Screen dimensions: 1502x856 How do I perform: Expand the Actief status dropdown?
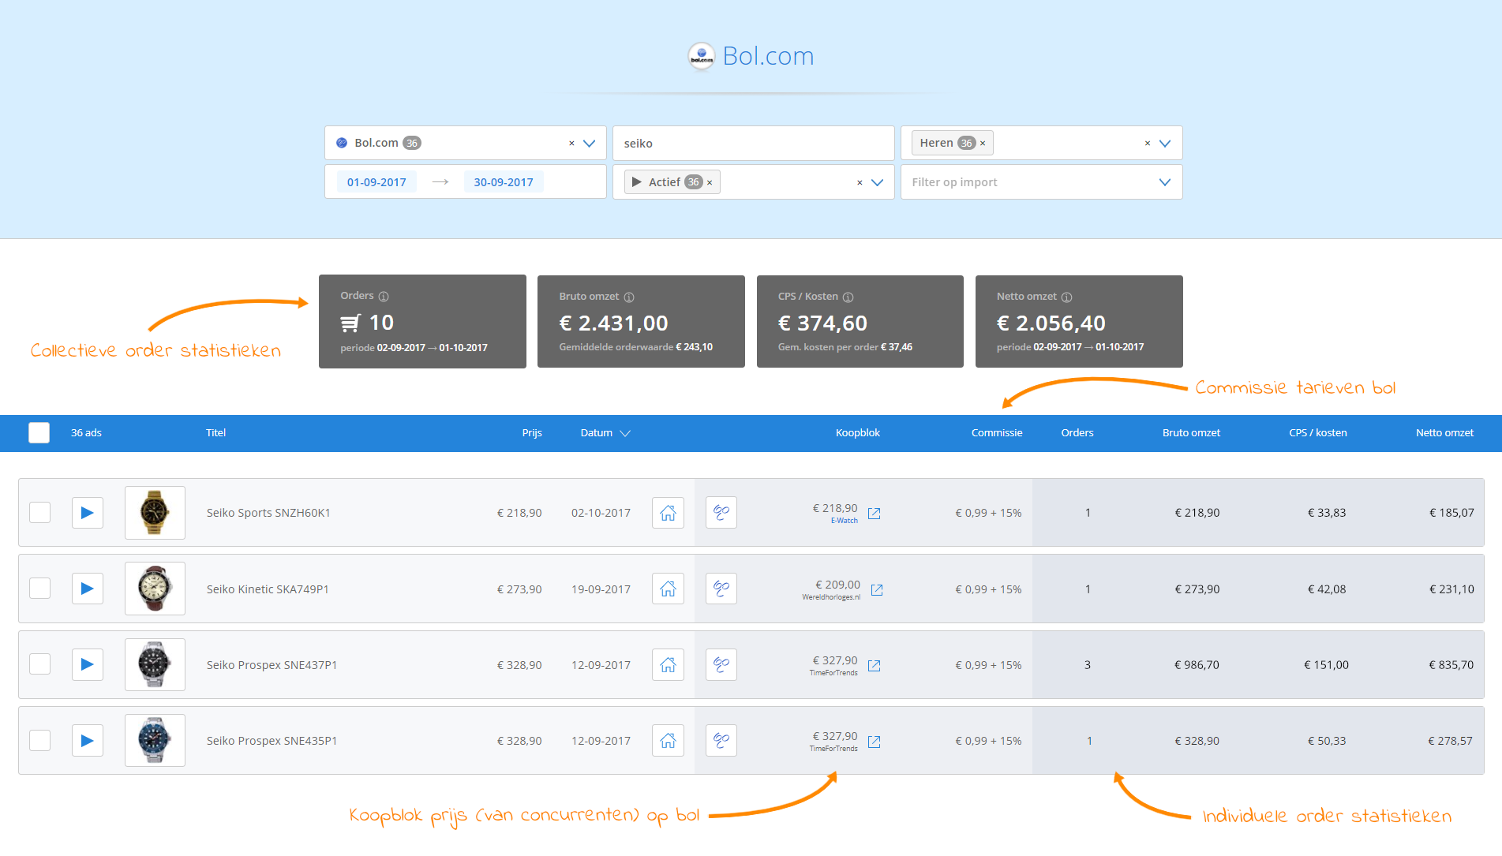877,182
